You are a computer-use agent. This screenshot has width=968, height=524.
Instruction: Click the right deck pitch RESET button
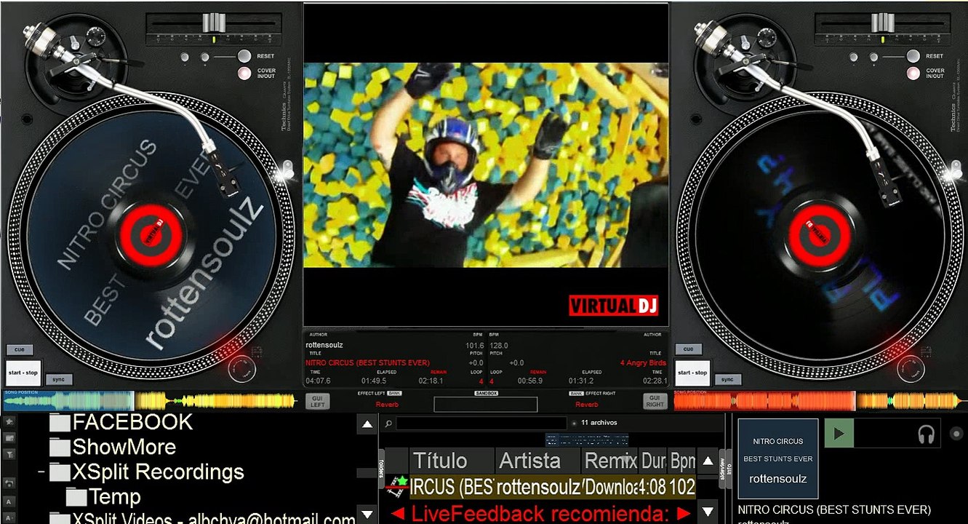click(913, 56)
